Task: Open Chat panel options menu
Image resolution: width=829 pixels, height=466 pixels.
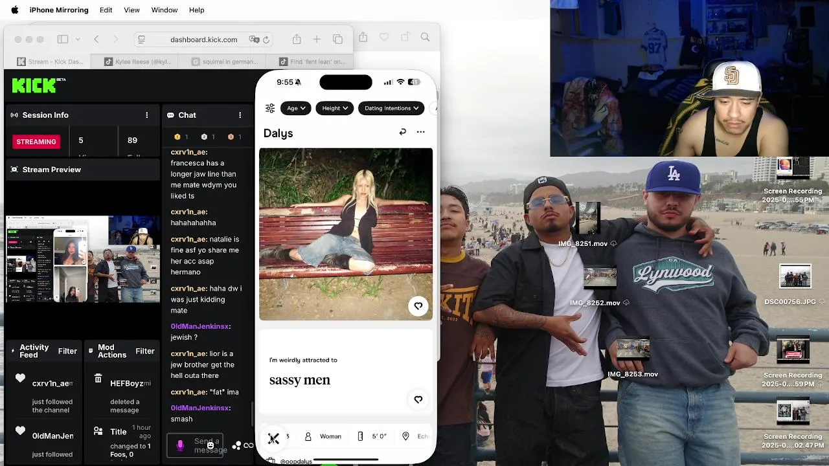Action: click(240, 115)
